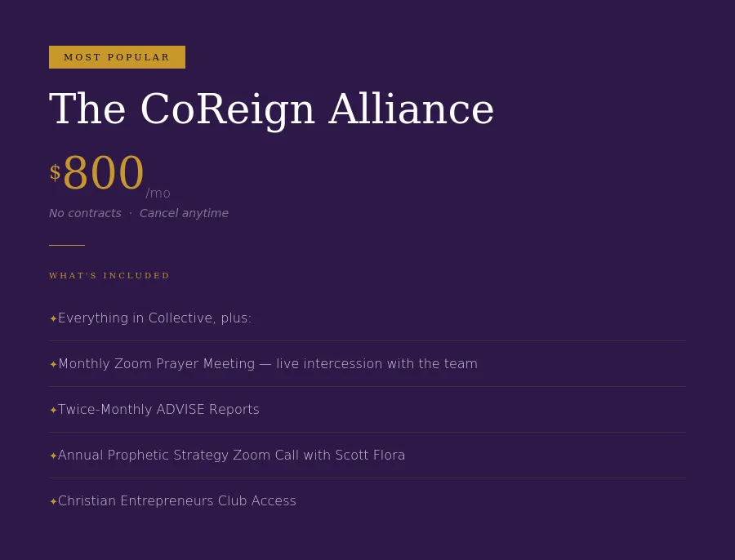Image resolution: width=735 pixels, height=560 pixels.
Task: Select Annual Prophetic Strategy Zoom Call item
Action: [x=367, y=456]
